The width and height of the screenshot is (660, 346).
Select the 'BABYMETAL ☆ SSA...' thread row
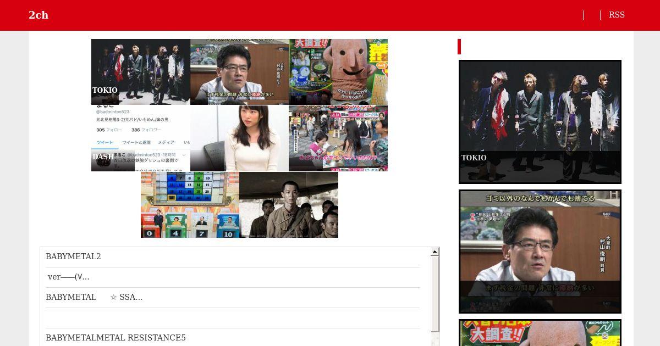(233, 298)
